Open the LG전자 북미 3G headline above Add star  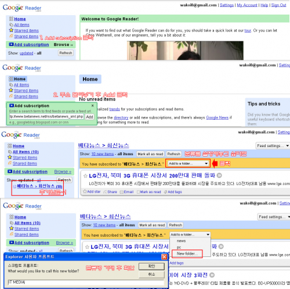point(152,176)
